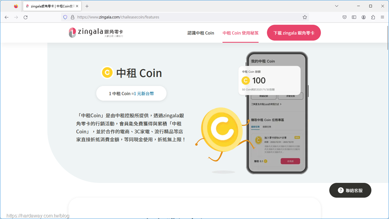Viewport: 389px width, 219px height.
Task: Click the zingala 銀角零卡 logo
Action: (x=96, y=33)
